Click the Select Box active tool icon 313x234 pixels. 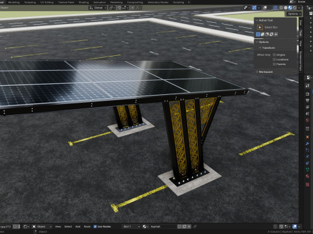coord(260,27)
